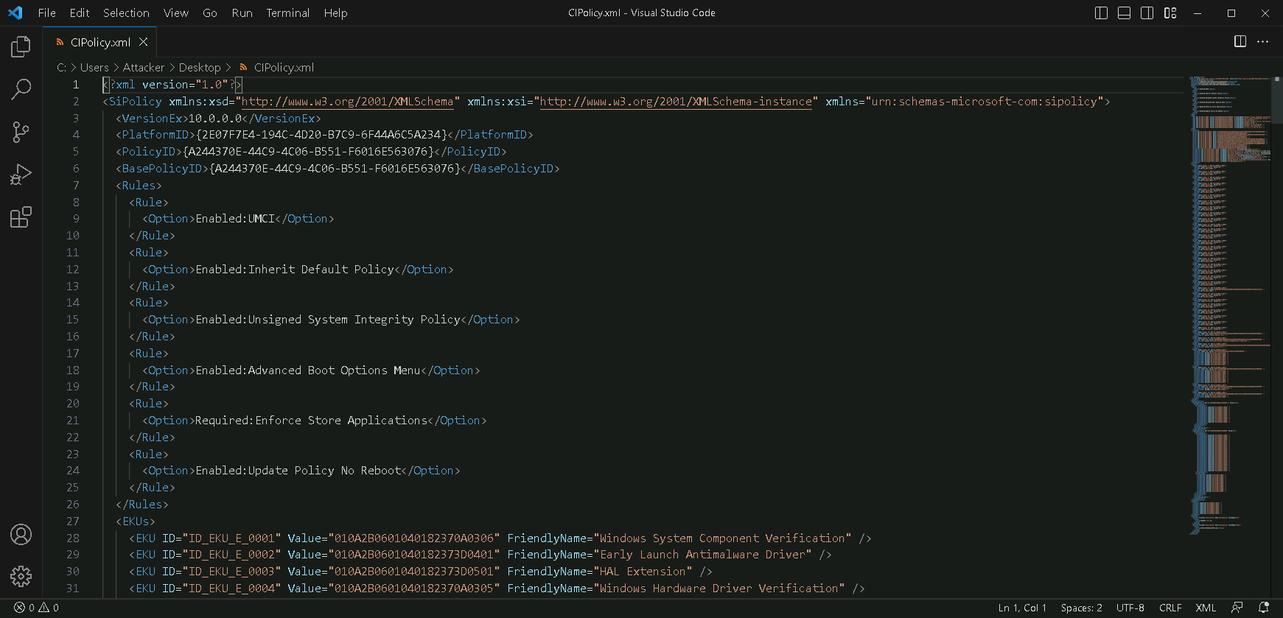Toggle the Panel layout button
Viewport: 1283px width, 618px height.
(x=1124, y=13)
